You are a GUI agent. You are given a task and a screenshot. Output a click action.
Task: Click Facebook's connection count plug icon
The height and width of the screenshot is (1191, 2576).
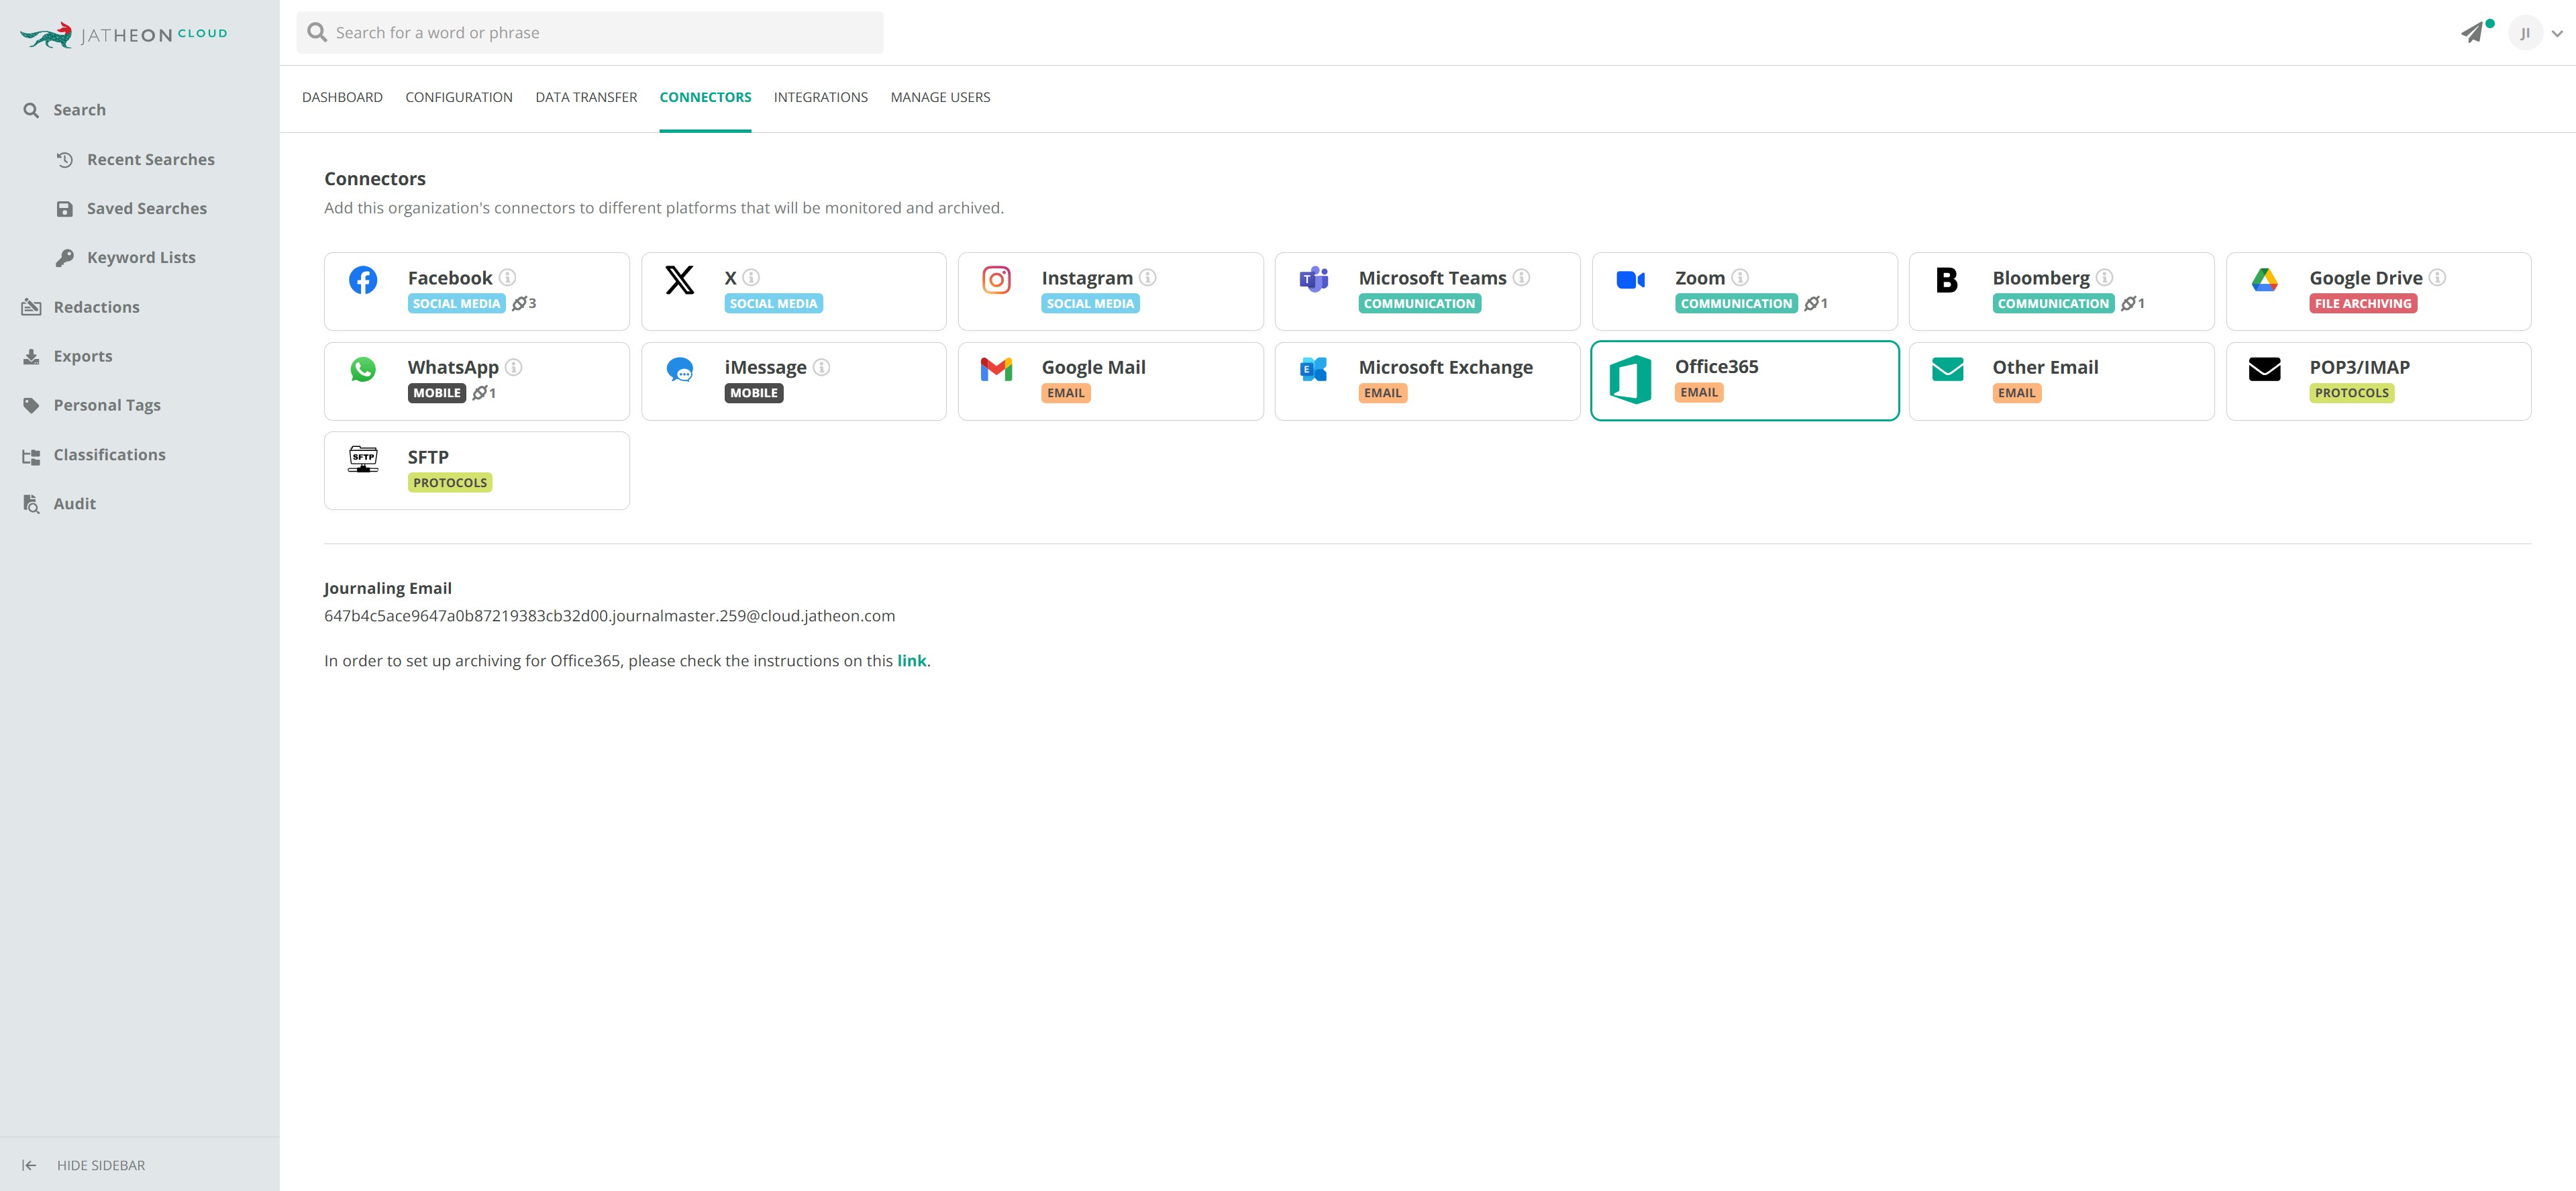coord(519,303)
